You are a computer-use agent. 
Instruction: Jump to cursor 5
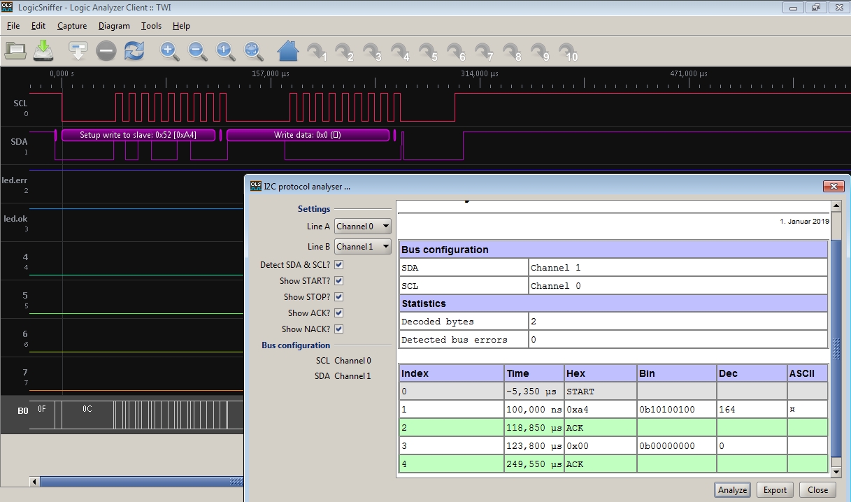point(428,52)
